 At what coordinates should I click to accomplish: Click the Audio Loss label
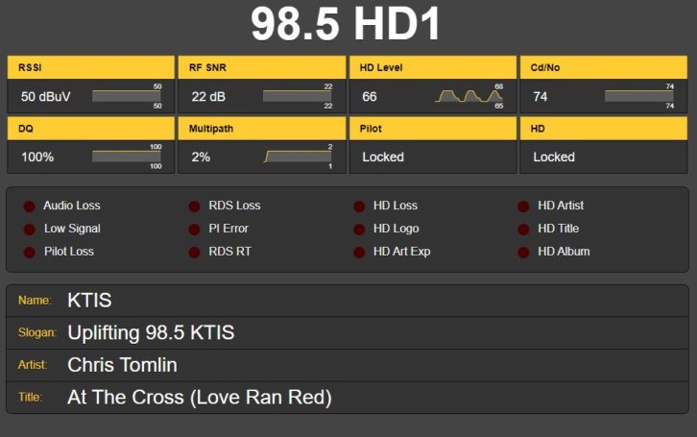pyautogui.click(x=72, y=206)
